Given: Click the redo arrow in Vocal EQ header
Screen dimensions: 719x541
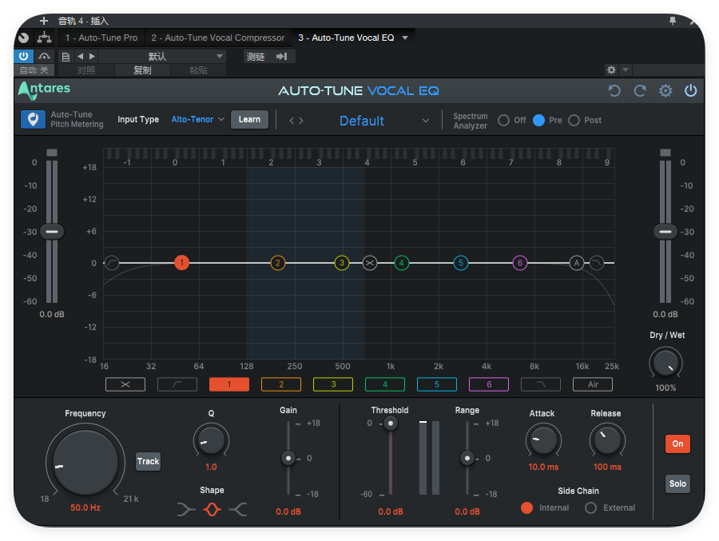Looking at the screenshot, I should 640,91.
